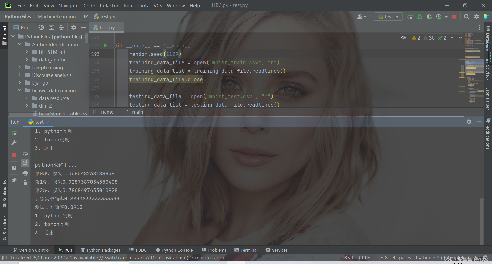
Task: Click the MachineLearning breadcrumb
Action: (x=57, y=17)
